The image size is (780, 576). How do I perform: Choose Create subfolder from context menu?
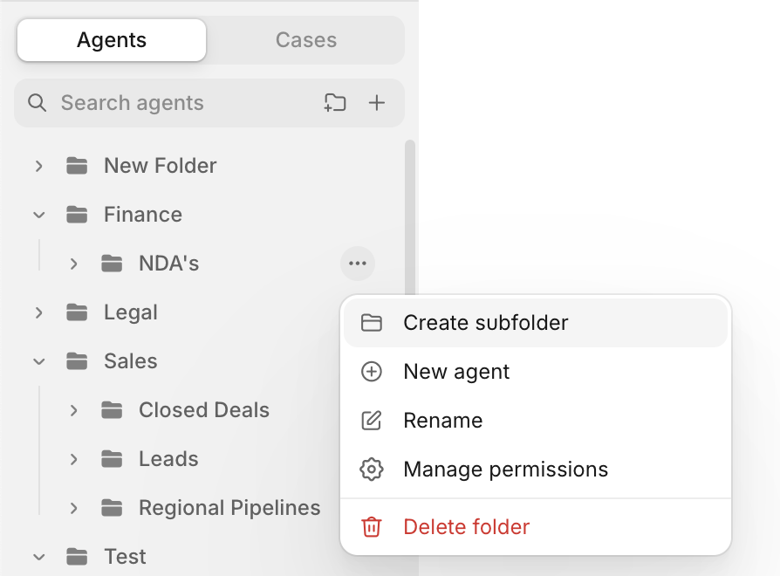(536, 323)
